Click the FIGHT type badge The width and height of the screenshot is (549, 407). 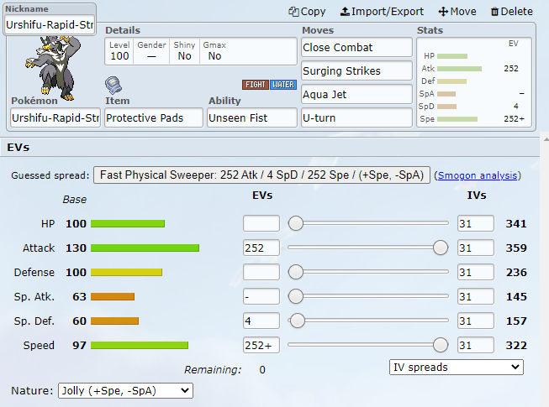point(256,85)
